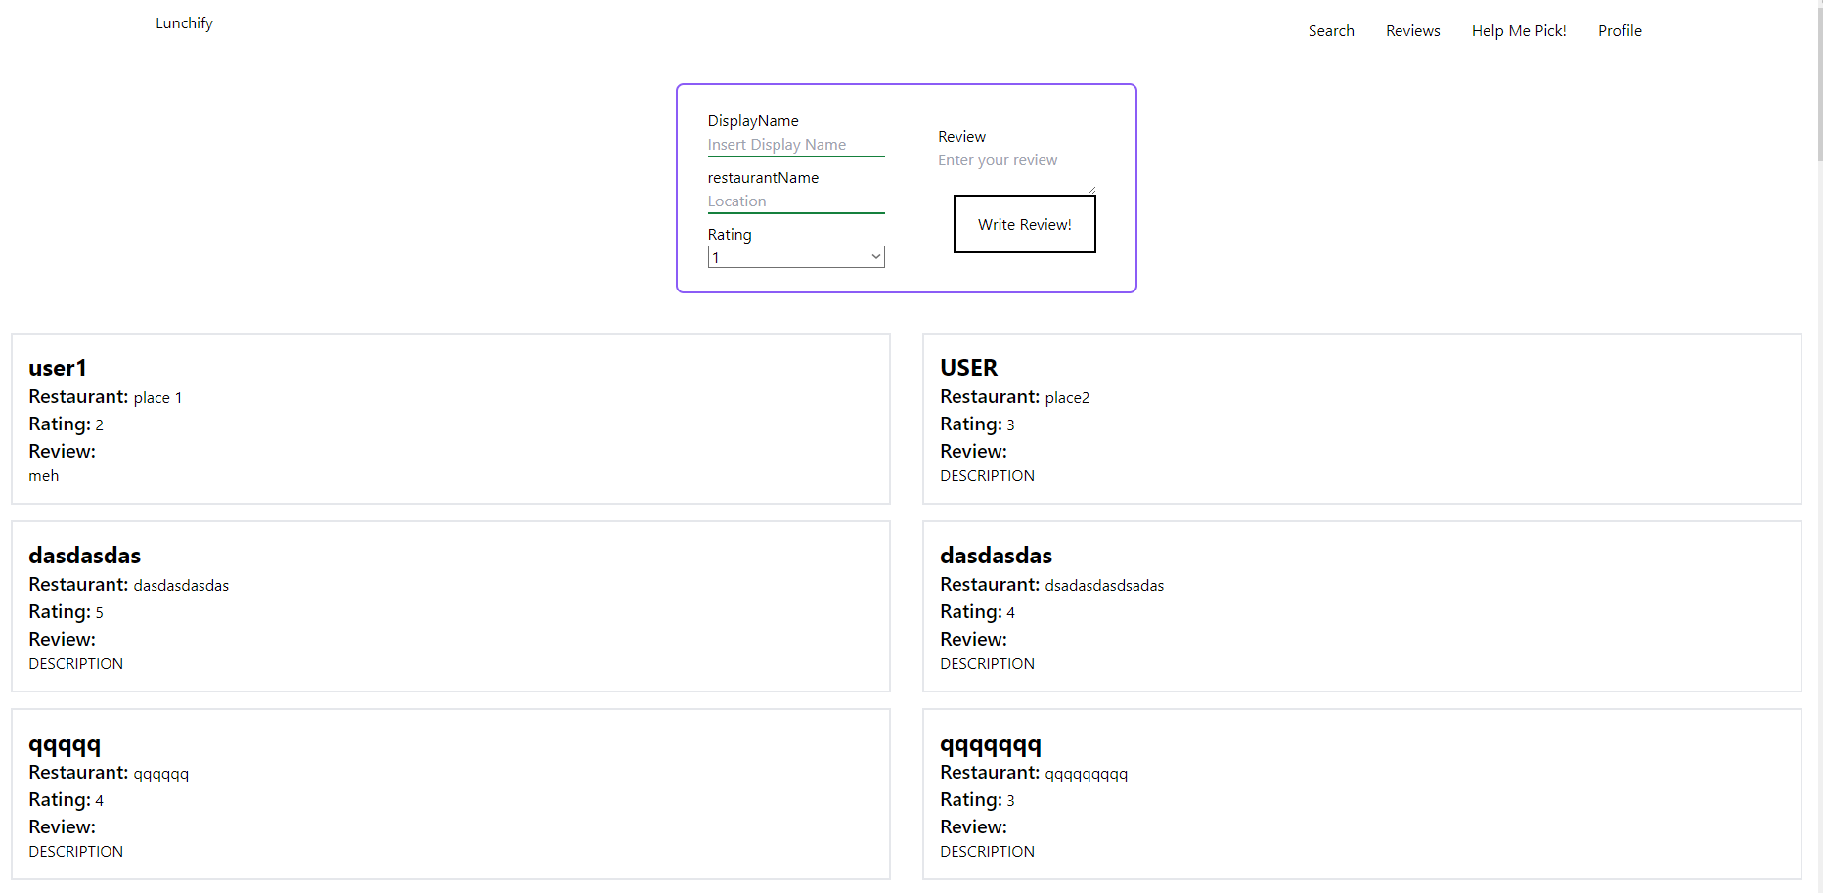Click the Write Review! button
This screenshot has width=1823, height=893.
(x=1025, y=224)
